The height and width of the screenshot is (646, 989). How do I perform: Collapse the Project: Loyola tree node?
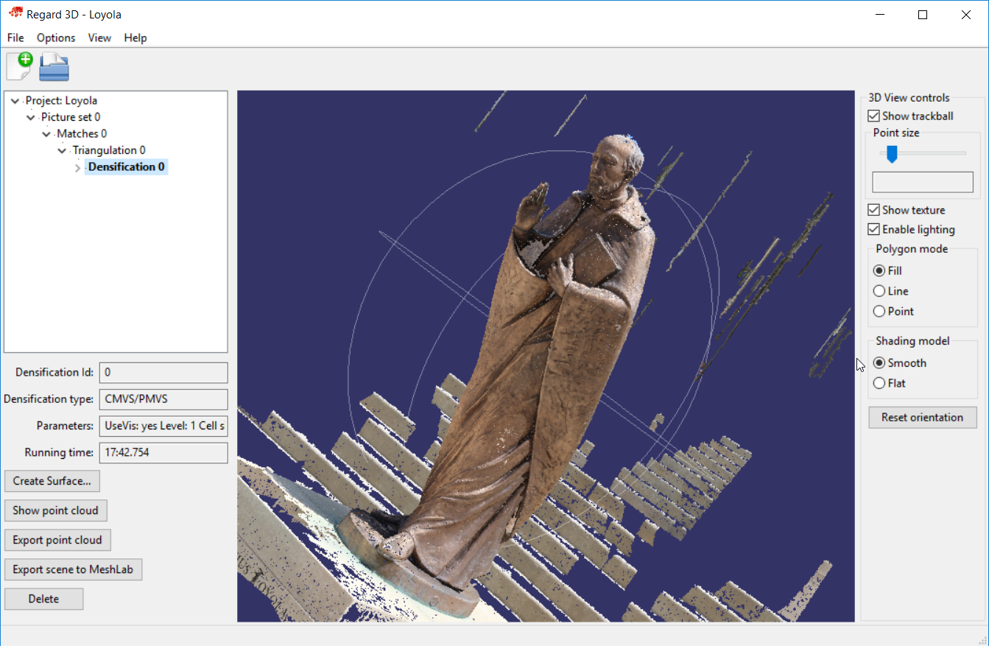tap(15, 101)
